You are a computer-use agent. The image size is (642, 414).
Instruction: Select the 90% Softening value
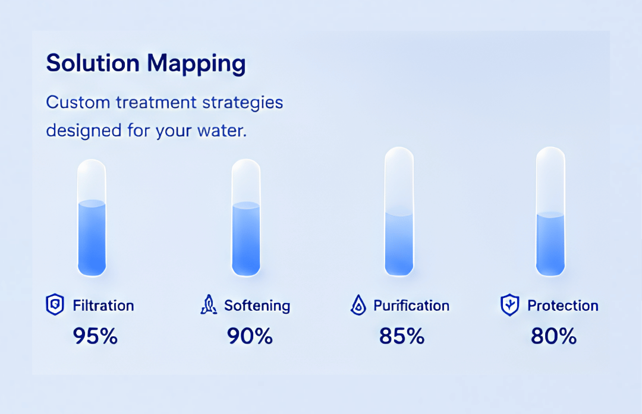click(250, 336)
